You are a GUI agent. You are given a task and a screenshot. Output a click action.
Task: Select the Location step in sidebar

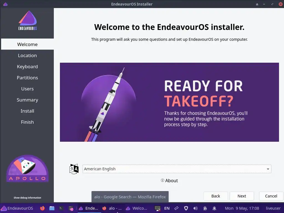[27, 55]
